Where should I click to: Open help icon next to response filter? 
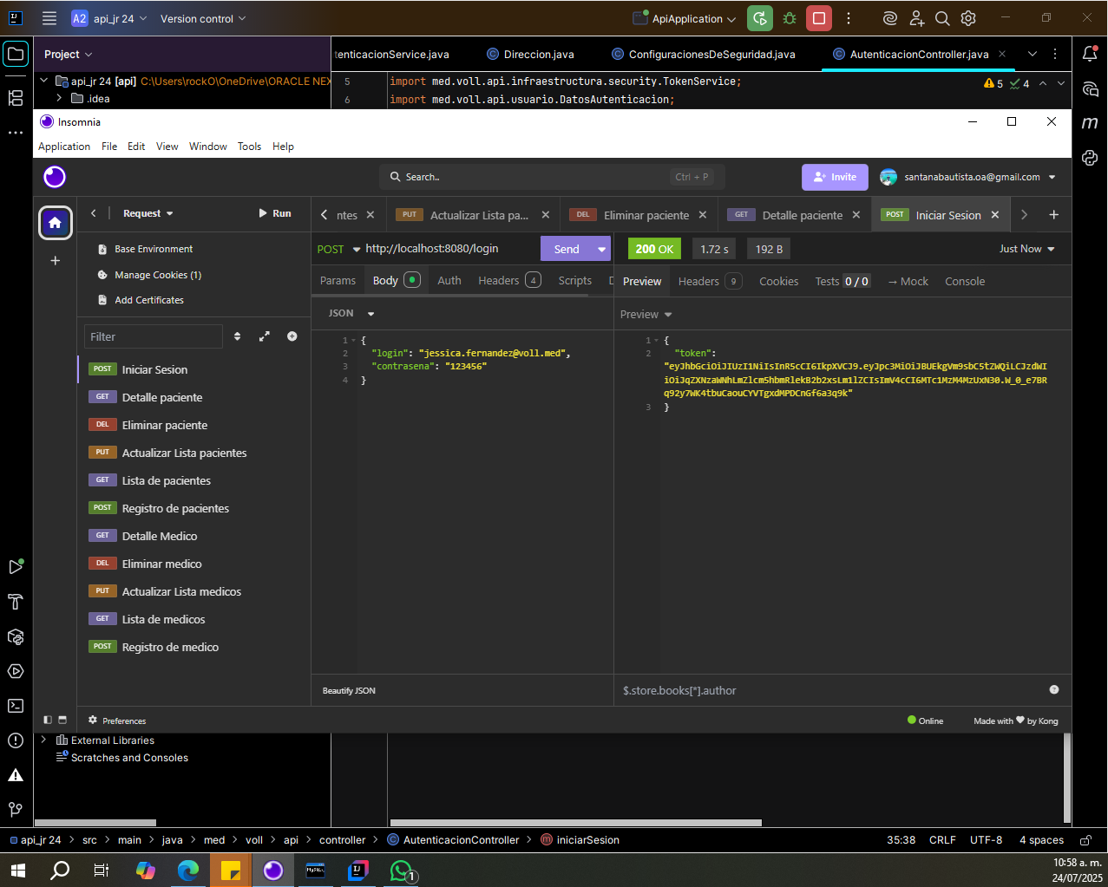[x=1054, y=689]
